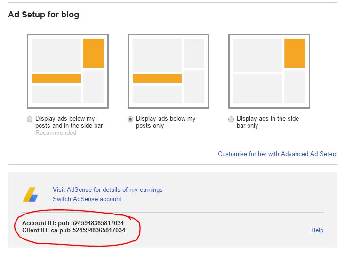Select 'Display ads in the side bar only' radio

(231, 119)
